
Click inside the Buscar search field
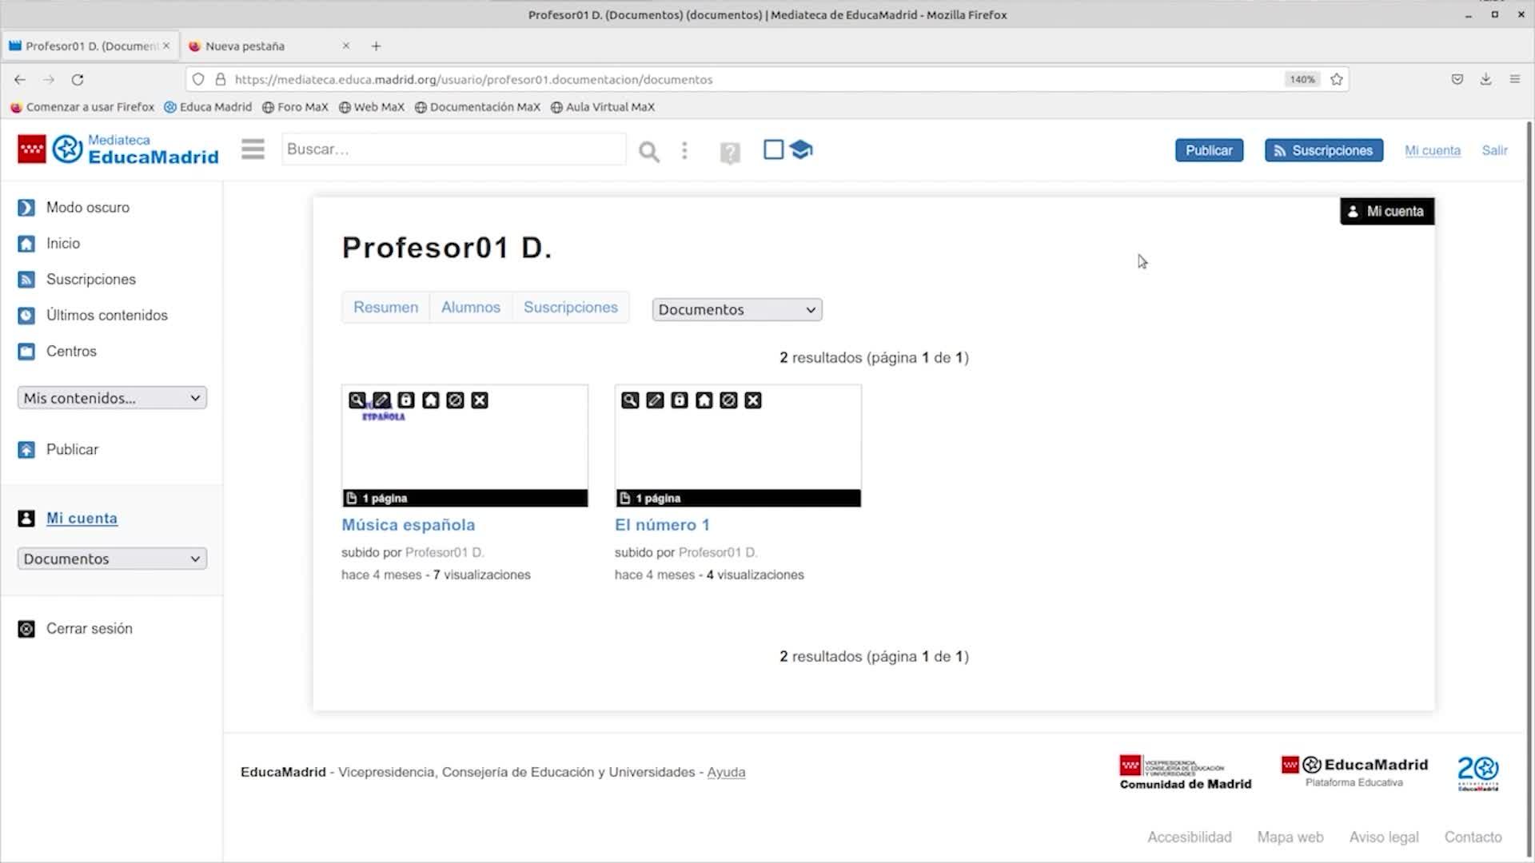click(453, 149)
